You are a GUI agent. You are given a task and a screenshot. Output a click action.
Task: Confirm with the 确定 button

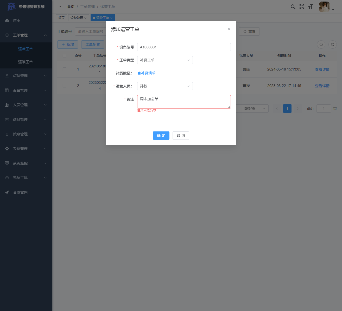(x=161, y=136)
